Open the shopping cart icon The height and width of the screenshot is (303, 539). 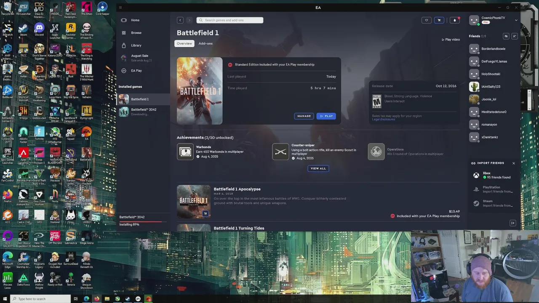(x=439, y=20)
